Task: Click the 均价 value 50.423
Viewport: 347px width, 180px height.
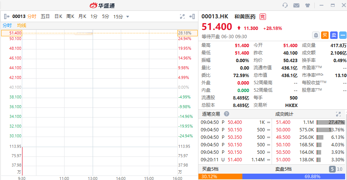Action: (290, 61)
